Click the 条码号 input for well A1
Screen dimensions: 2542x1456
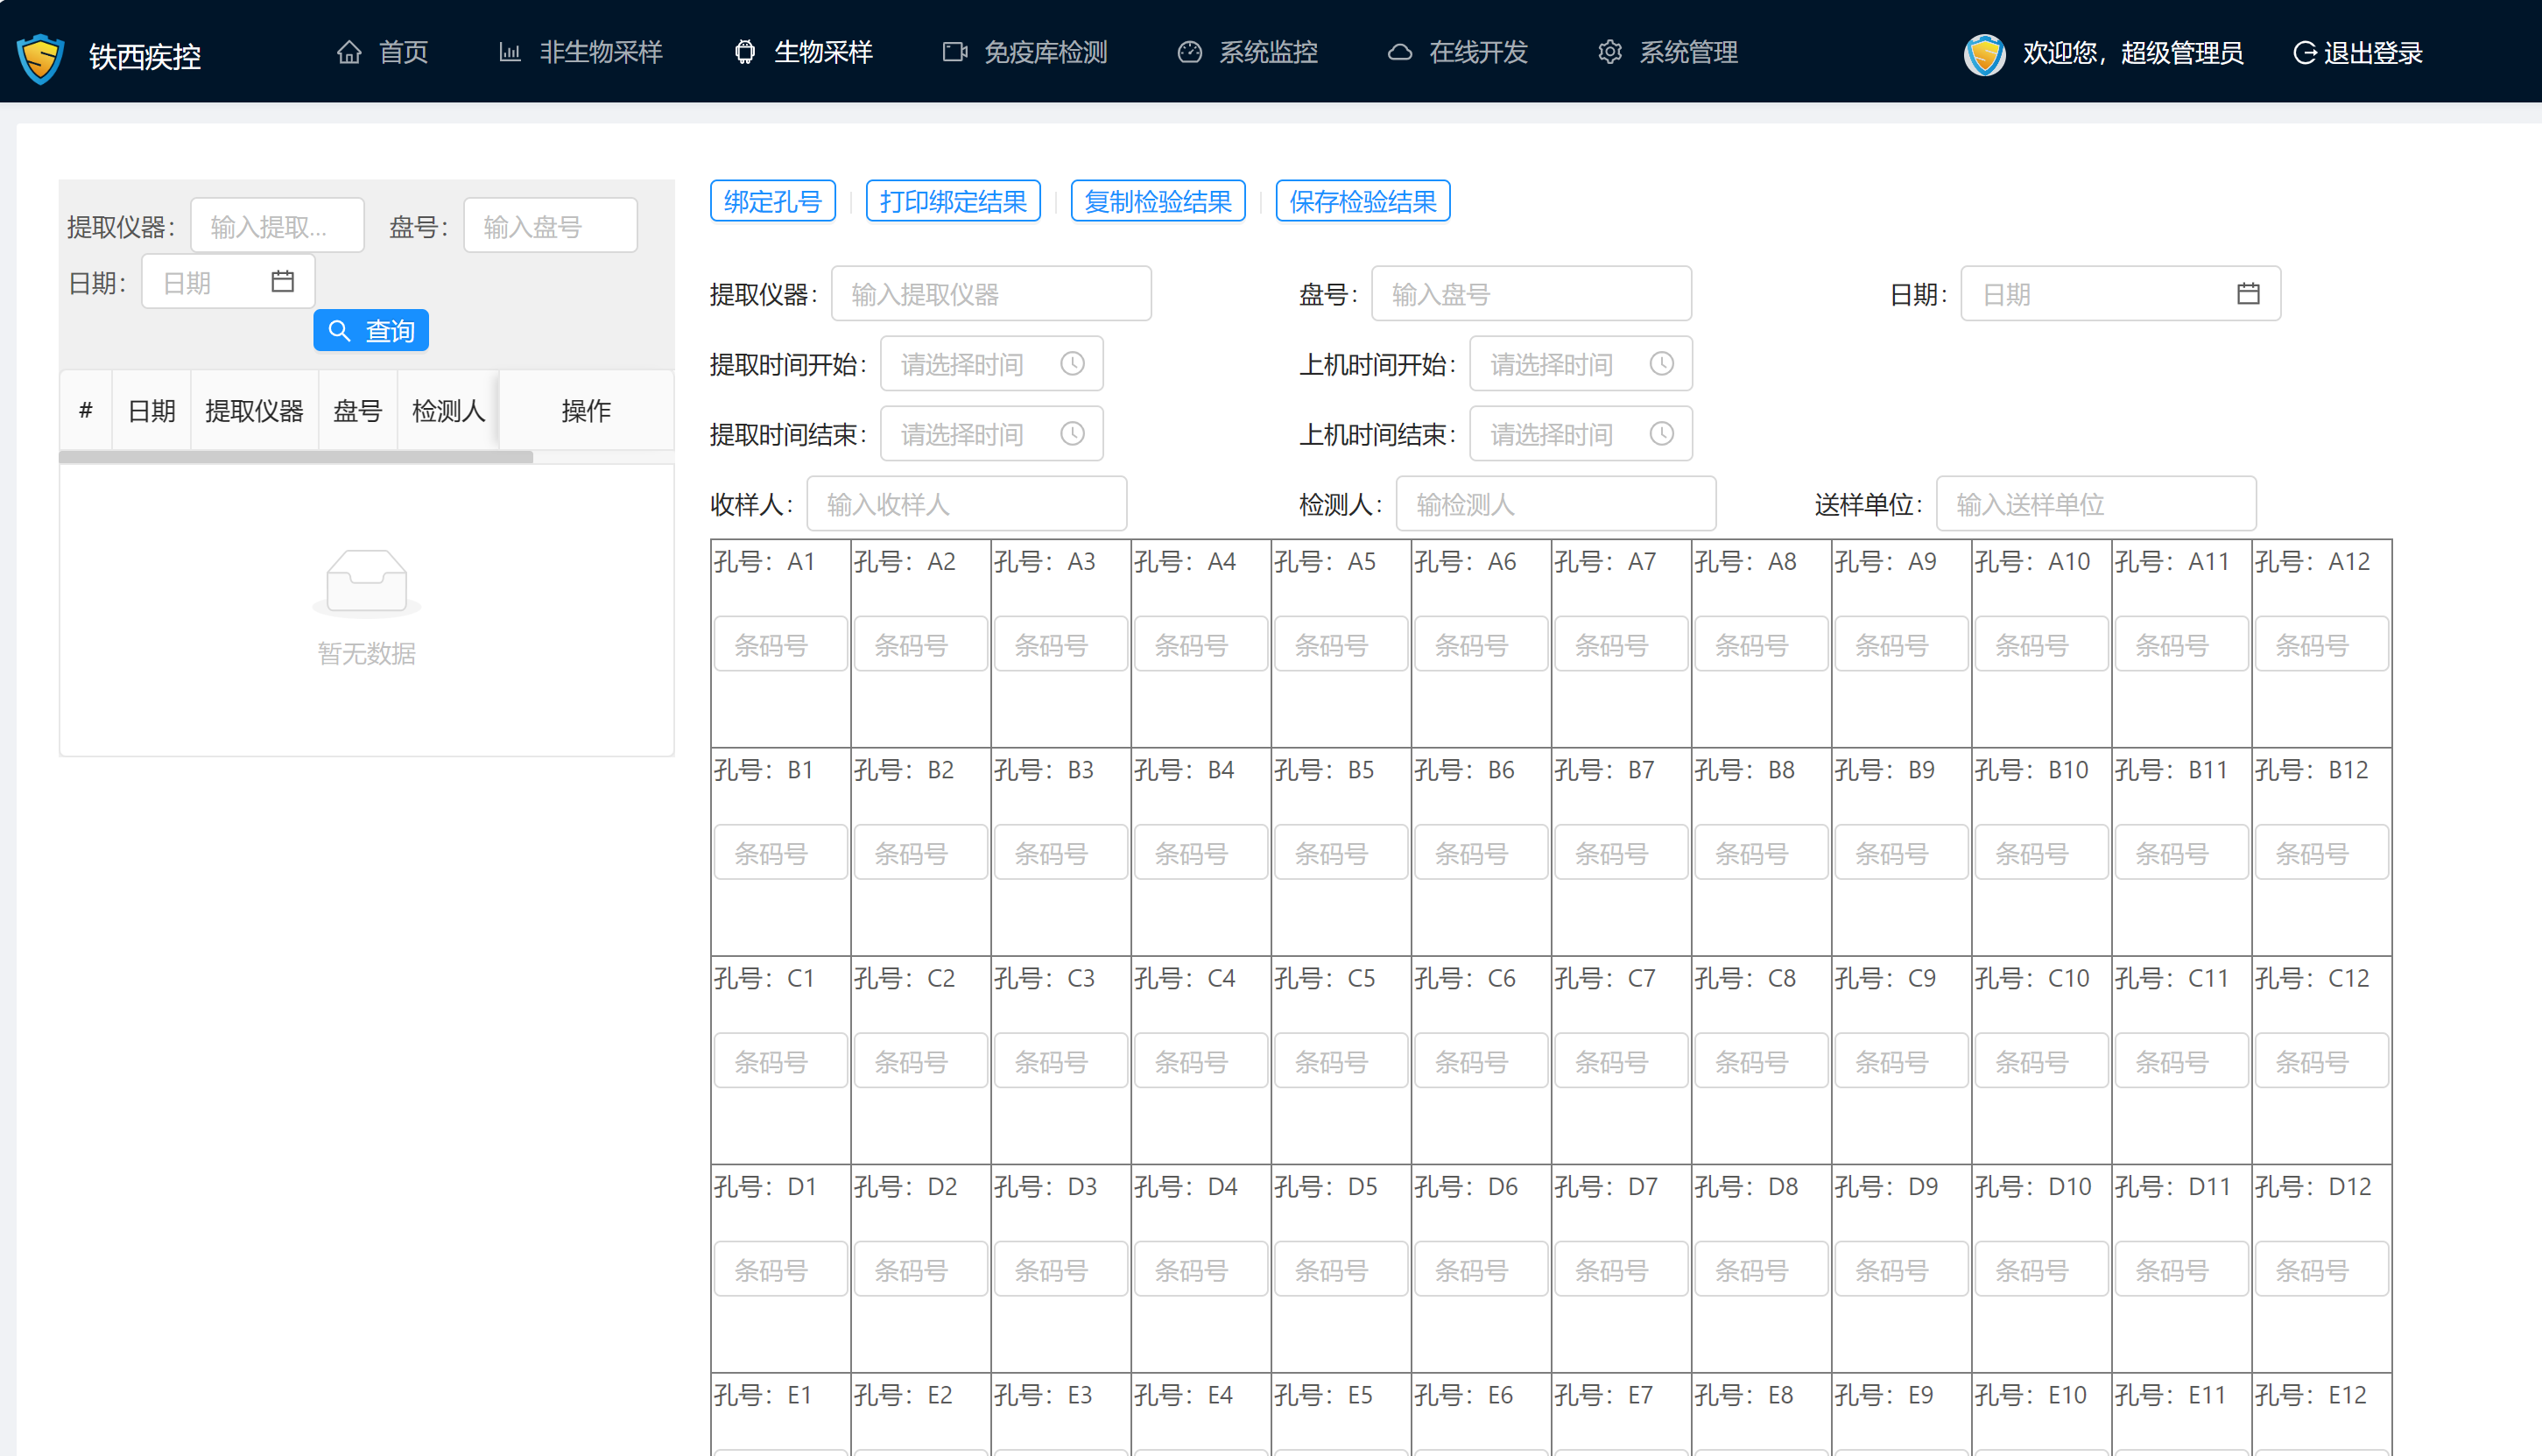pyautogui.click(x=780, y=644)
